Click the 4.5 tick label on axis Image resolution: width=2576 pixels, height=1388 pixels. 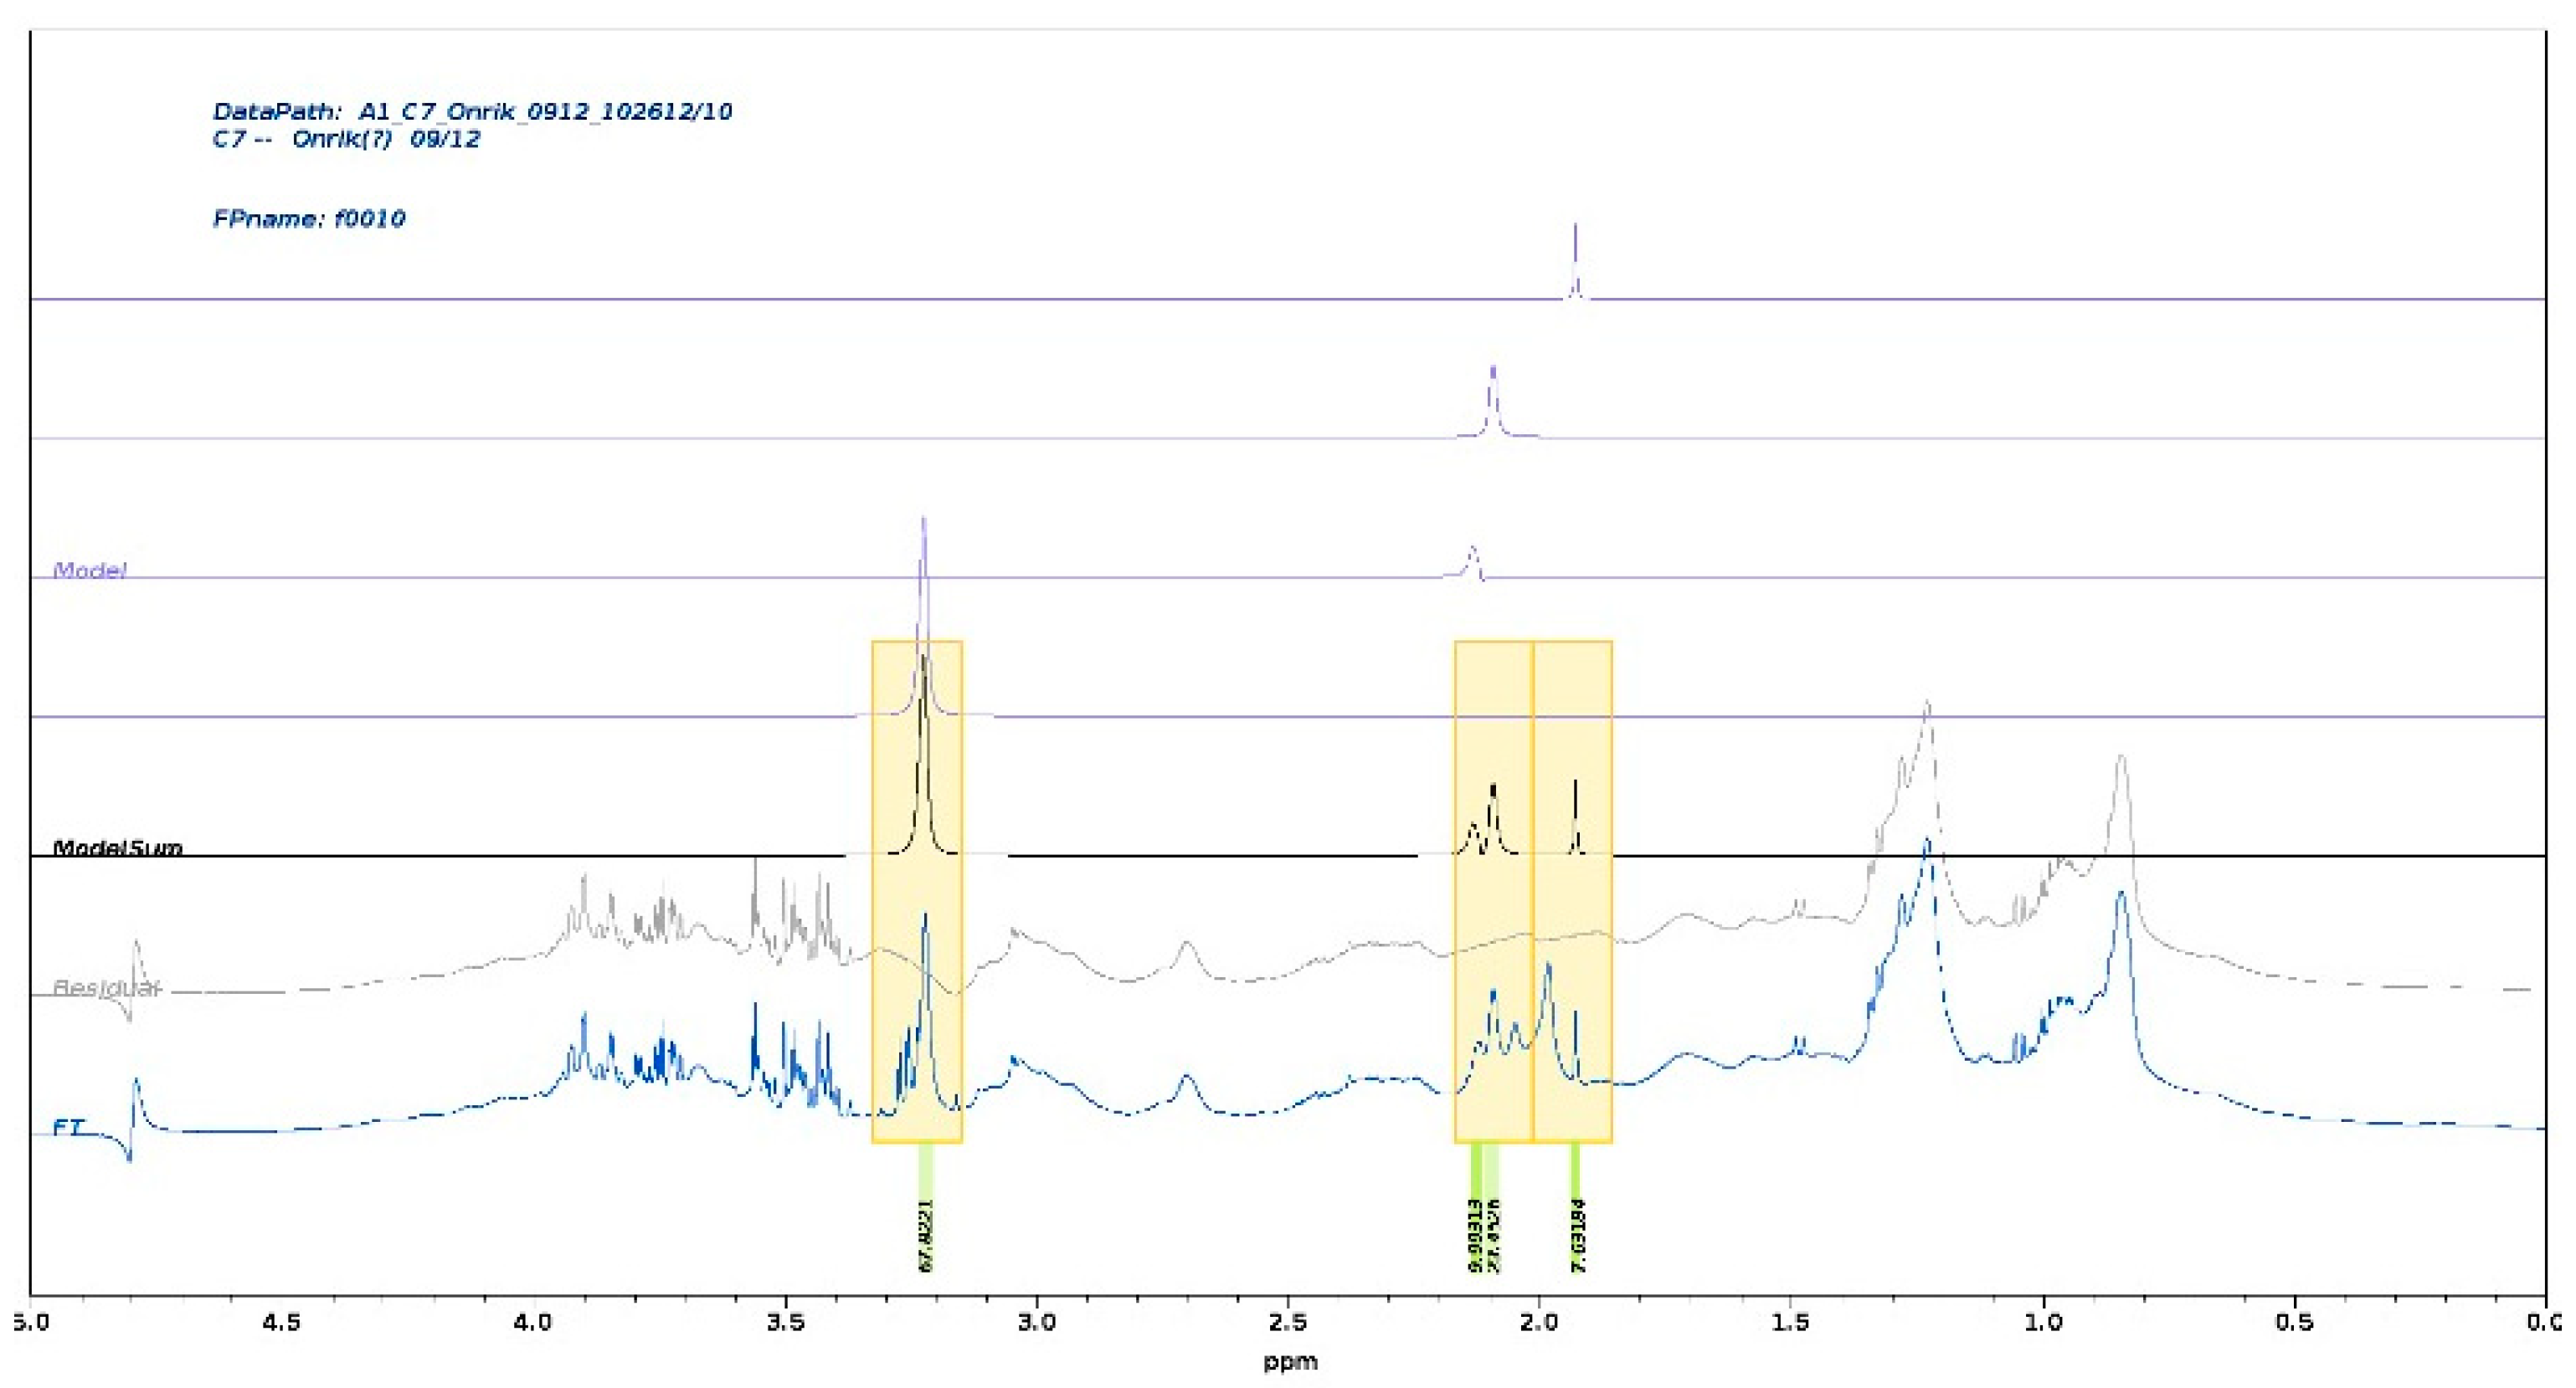[x=281, y=1322]
